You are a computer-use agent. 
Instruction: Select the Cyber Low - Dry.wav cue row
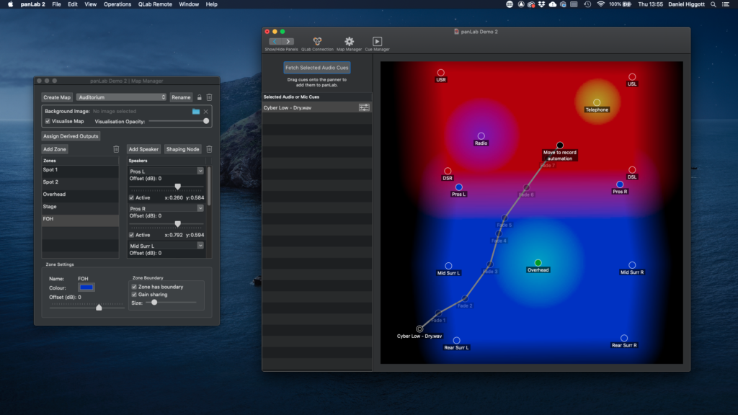[x=317, y=108]
